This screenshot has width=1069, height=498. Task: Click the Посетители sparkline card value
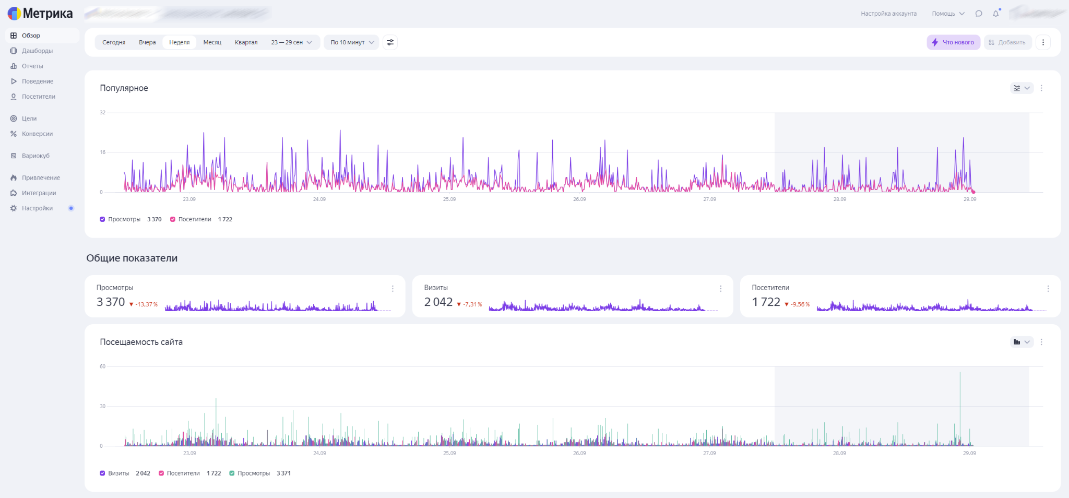click(x=766, y=302)
